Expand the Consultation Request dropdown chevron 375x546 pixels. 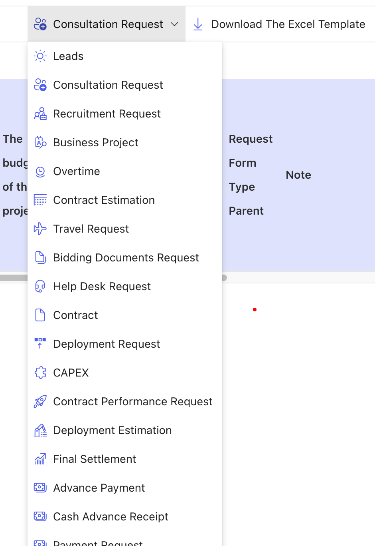point(174,24)
